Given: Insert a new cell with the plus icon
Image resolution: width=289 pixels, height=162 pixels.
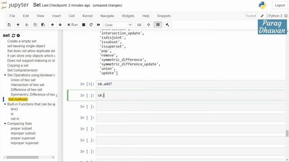Looking at the screenshot, I should pos(18,25).
